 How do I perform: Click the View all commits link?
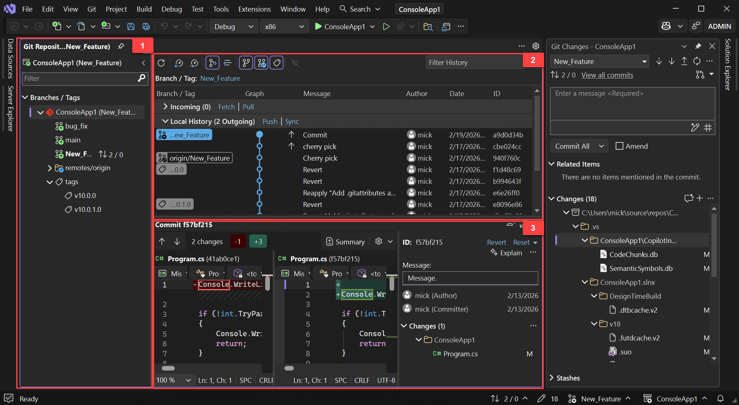point(607,75)
